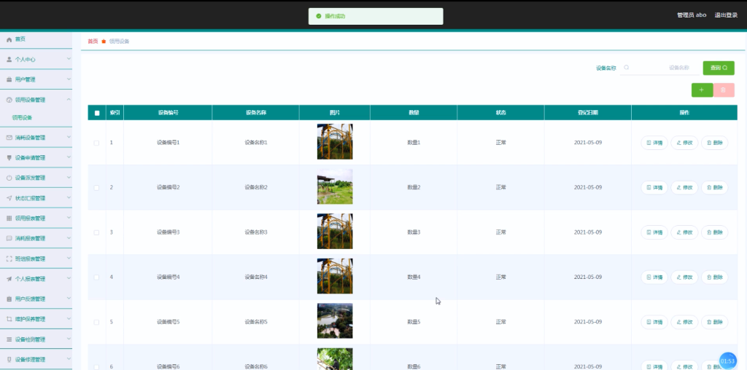This screenshot has height=370, width=747.
Task: Expand the 用户管理 menu chevron
Action: click(69, 79)
